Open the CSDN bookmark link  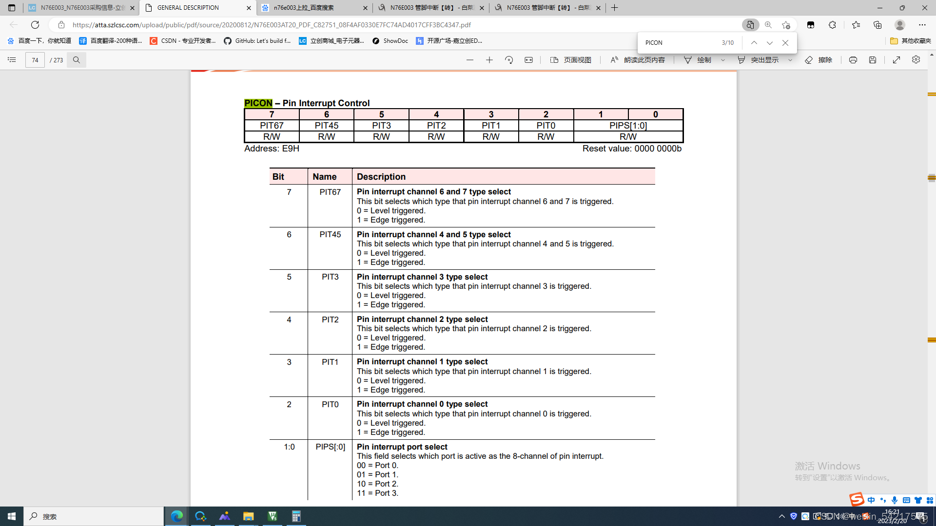(183, 41)
